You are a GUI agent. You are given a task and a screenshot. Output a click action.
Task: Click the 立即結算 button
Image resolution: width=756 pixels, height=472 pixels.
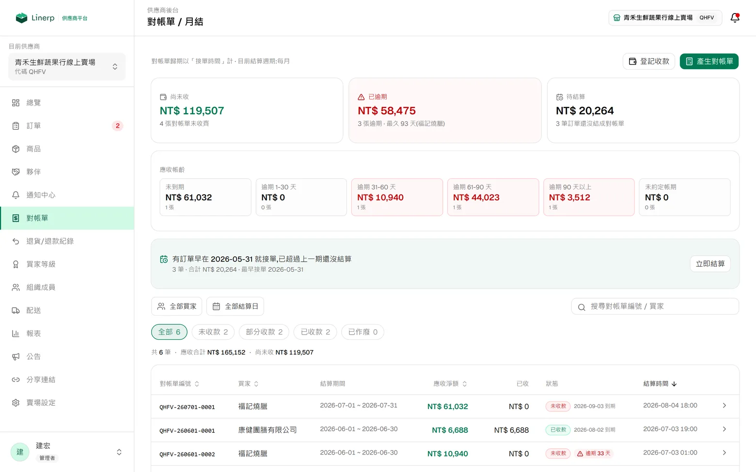point(710,264)
